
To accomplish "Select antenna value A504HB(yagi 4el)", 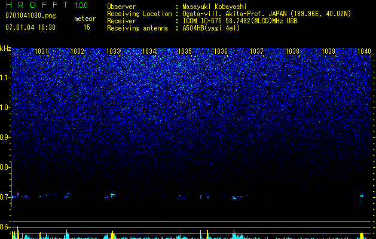I will (211, 28).
